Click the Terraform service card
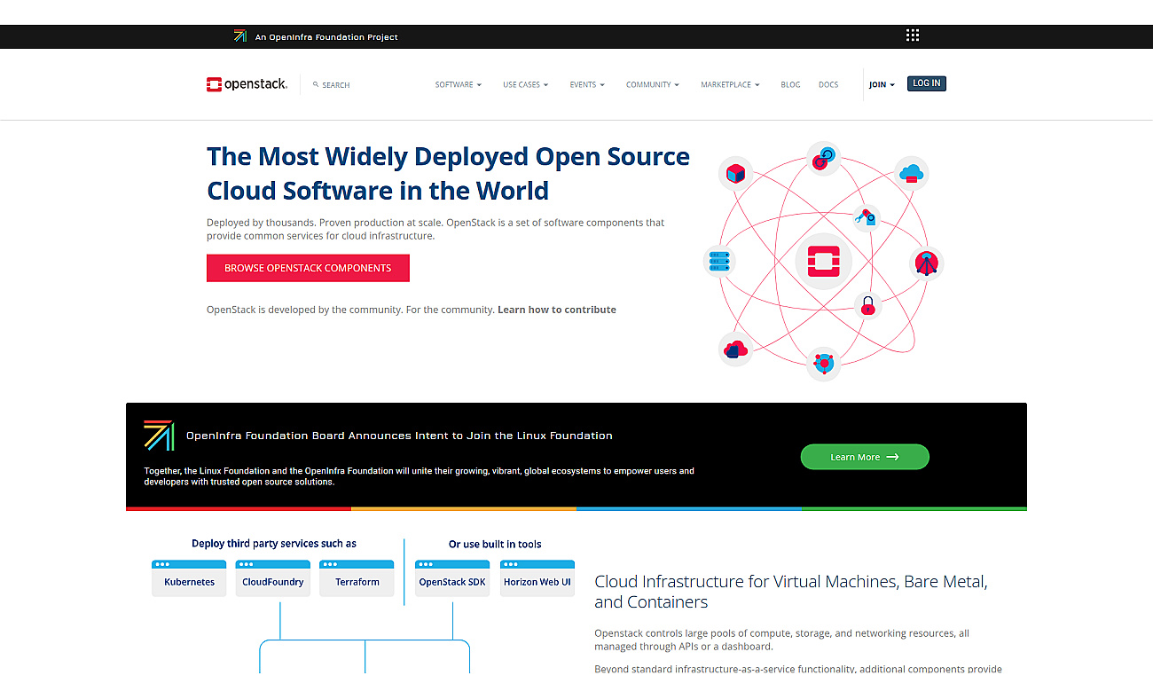Viewport: 1153px width, 699px height. click(357, 577)
